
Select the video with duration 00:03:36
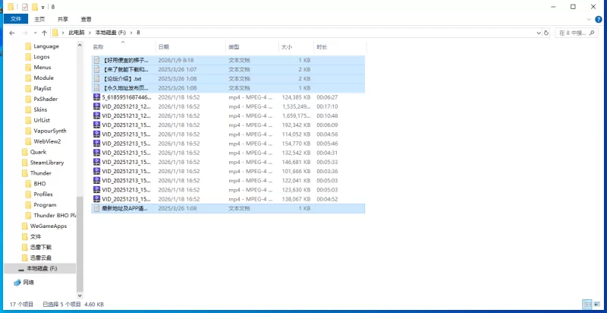tap(228, 171)
